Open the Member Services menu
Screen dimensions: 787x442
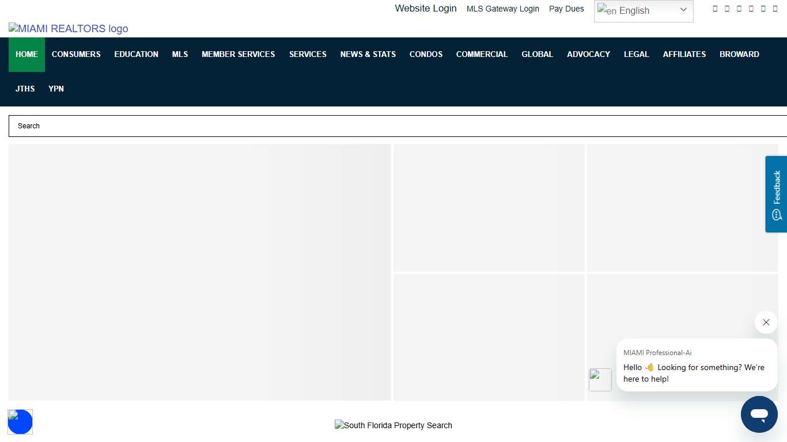[x=238, y=54]
